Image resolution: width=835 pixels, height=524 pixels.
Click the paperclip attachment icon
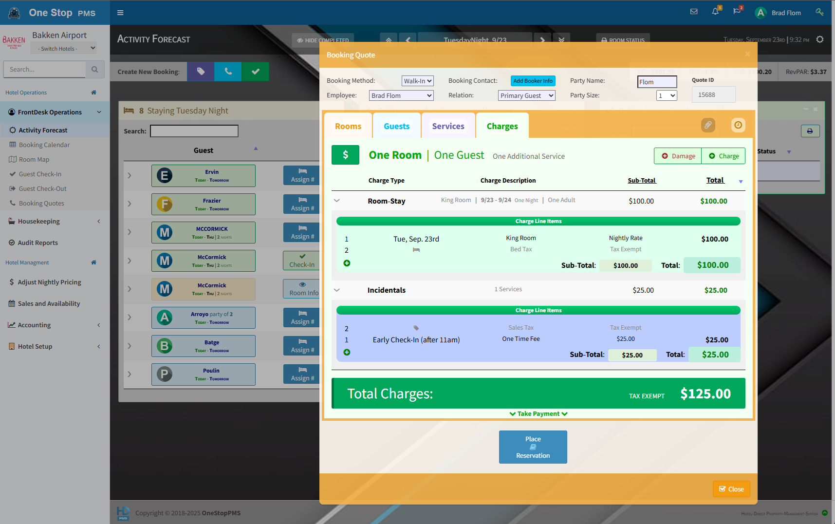pyautogui.click(x=708, y=125)
